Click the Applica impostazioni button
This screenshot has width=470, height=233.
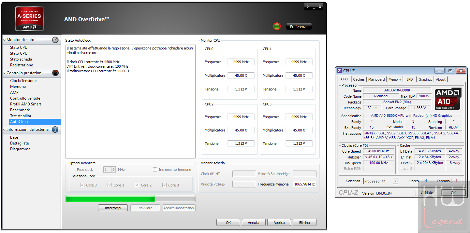click(179, 208)
